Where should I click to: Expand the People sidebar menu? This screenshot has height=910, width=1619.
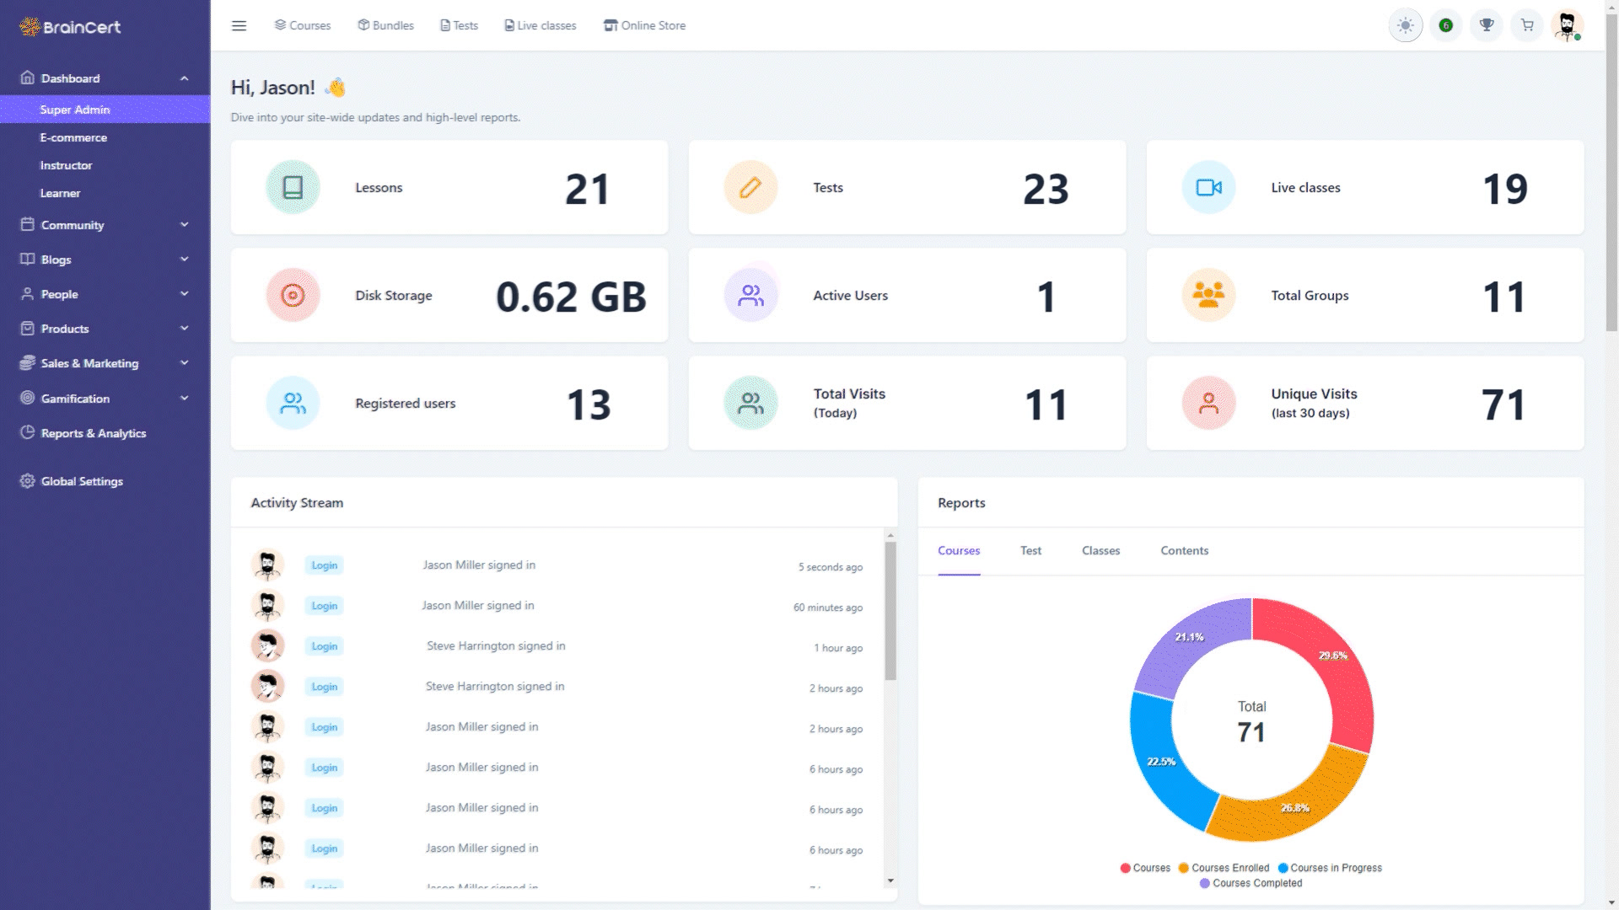[x=184, y=293]
